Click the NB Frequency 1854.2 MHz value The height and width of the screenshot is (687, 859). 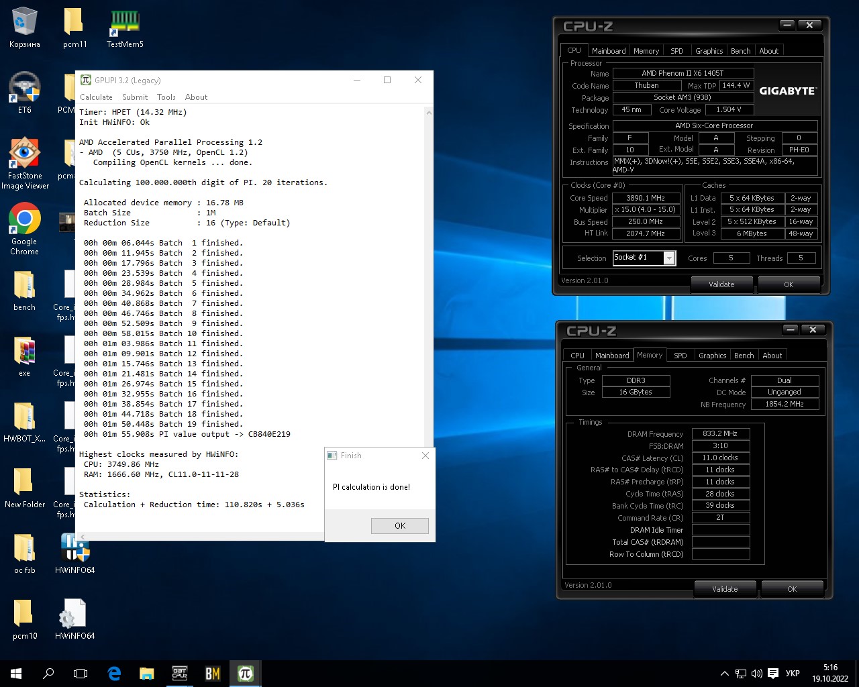785,404
